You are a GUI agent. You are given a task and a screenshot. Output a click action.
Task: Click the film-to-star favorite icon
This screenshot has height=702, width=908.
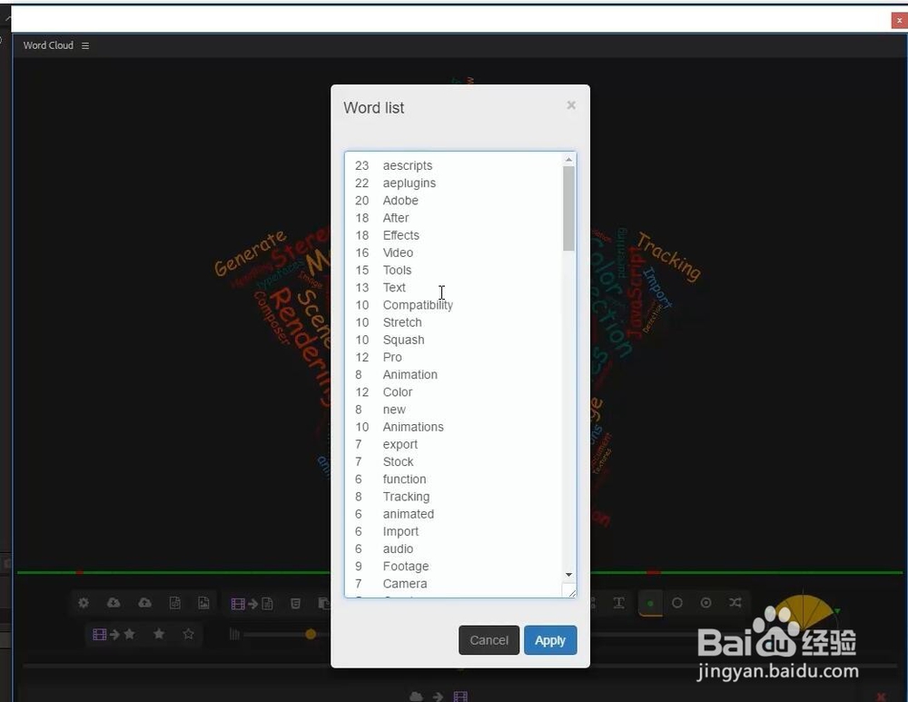[114, 634]
